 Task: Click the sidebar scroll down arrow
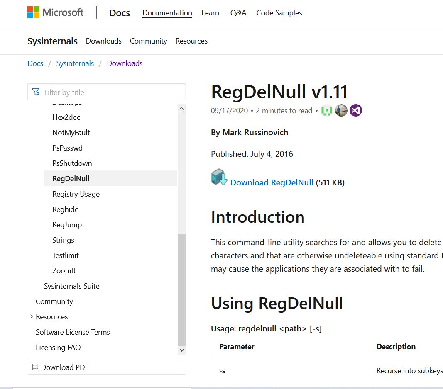[x=182, y=350]
